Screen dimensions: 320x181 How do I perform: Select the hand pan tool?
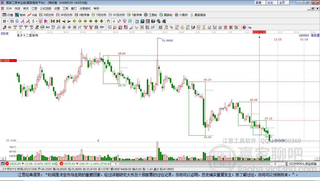(x=108, y=21)
